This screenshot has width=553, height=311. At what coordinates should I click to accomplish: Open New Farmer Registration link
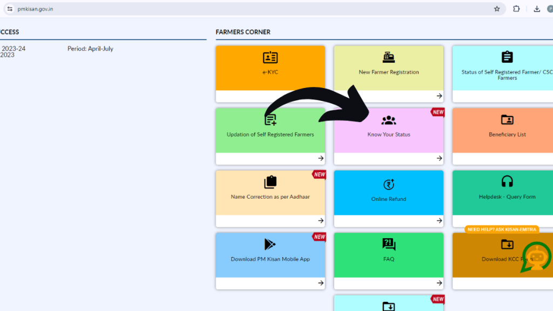click(389, 72)
